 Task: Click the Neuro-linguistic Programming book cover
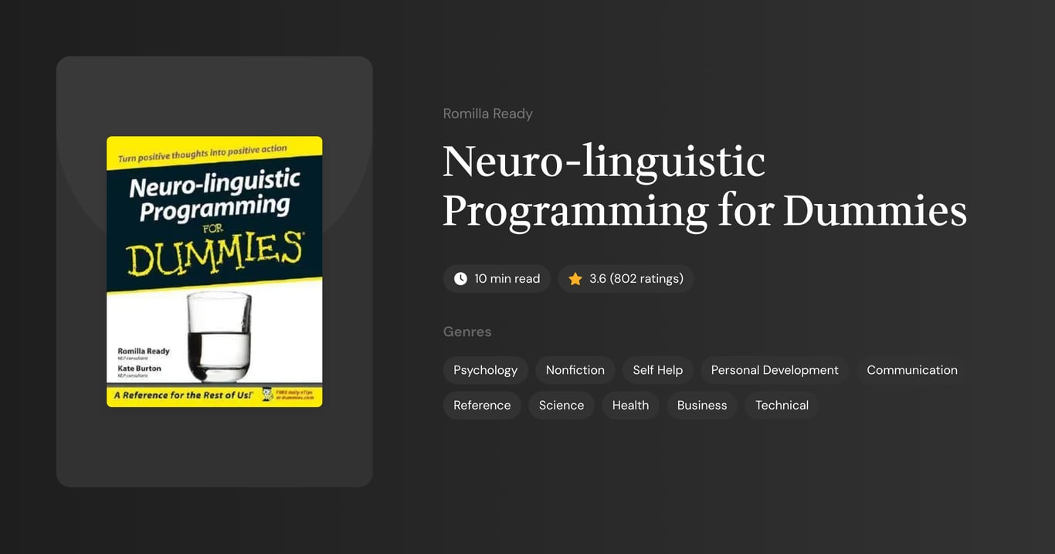pyautogui.click(x=214, y=271)
